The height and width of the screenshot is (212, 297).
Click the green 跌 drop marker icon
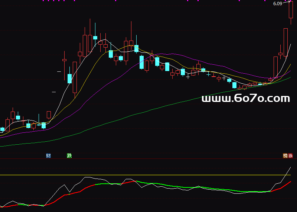pyautogui.click(x=69, y=156)
